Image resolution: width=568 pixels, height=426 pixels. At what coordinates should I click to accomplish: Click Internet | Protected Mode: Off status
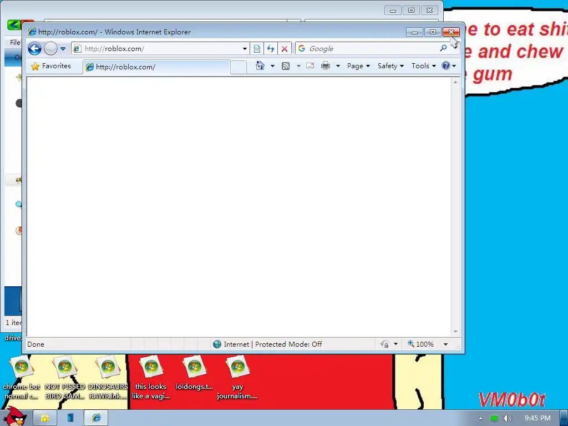(x=267, y=344)
